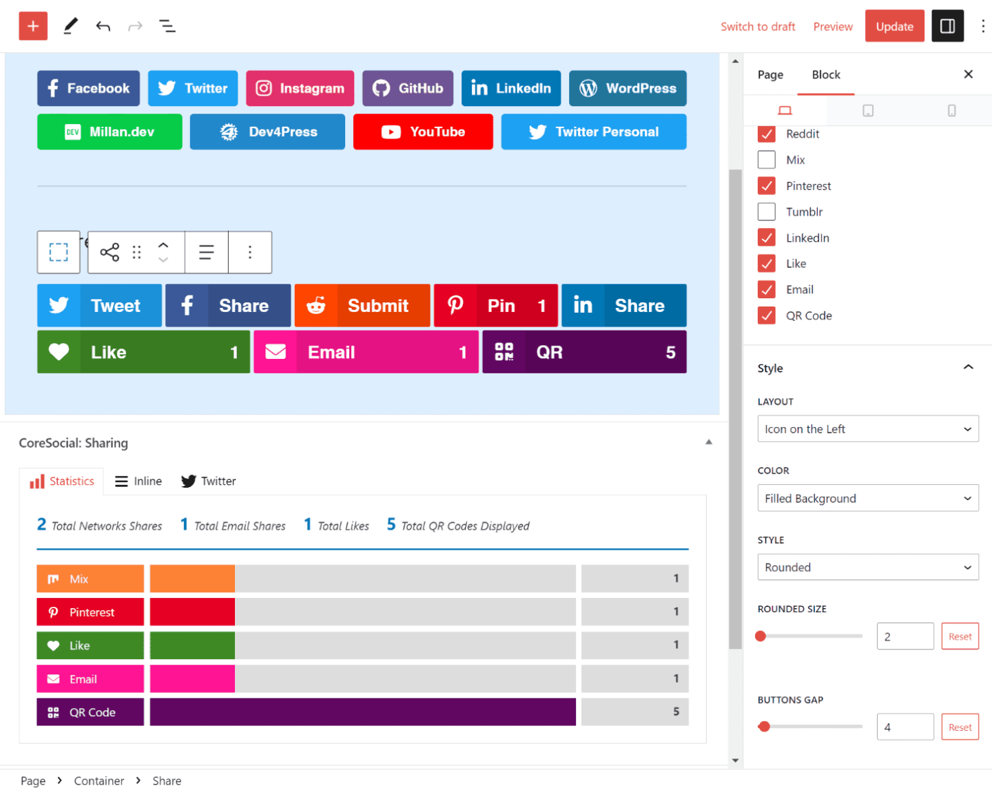Open the Color dropdown Filled Background
The image size is (992, 788).
point(868,498)
